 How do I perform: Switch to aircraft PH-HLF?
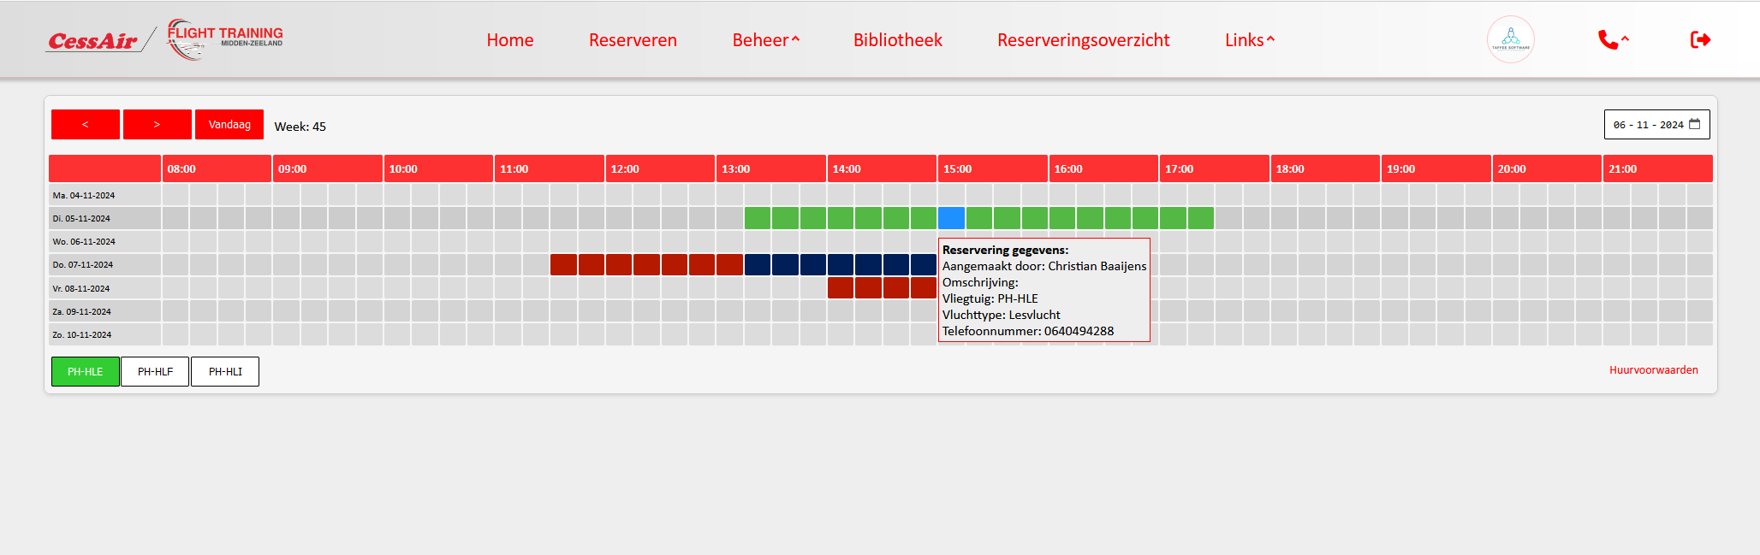coord(155,372)
